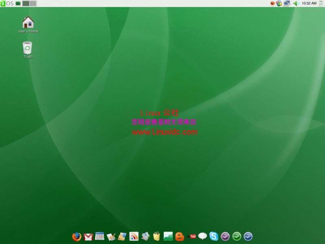The height and width of the screenshot is (244, 325).
Task: Open the Google Reader RSS icon
Action: (134, 236)
